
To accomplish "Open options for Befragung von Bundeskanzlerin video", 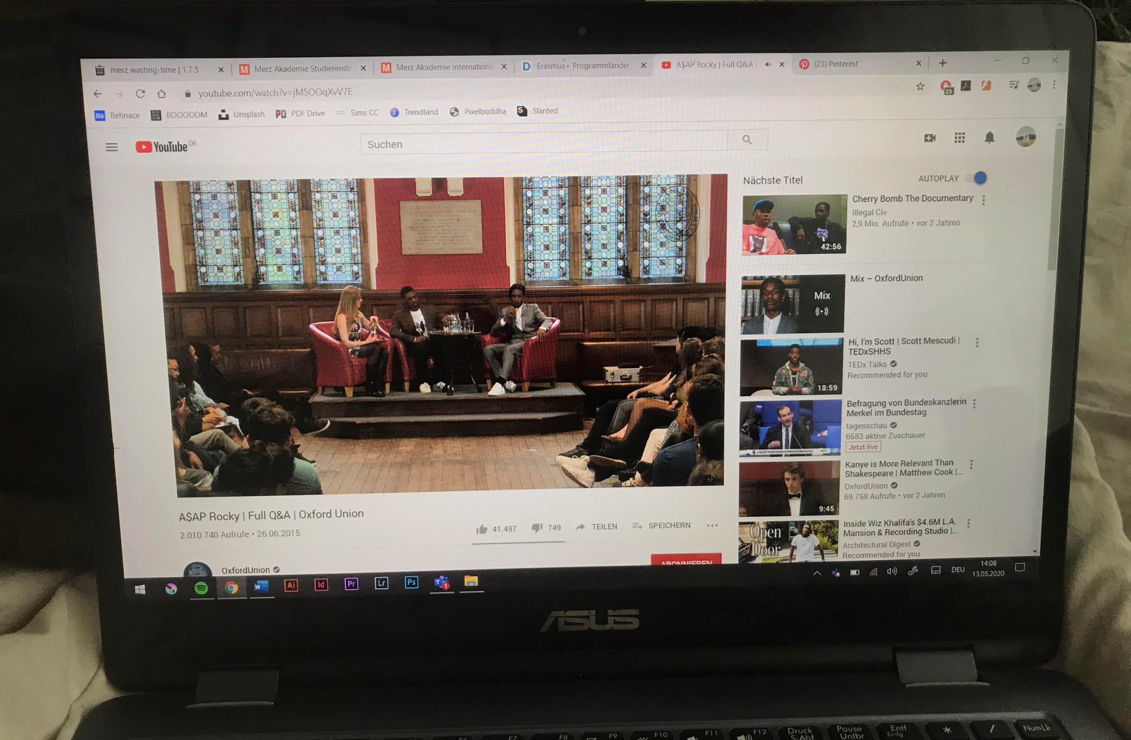I will click(x=974, y=404).
